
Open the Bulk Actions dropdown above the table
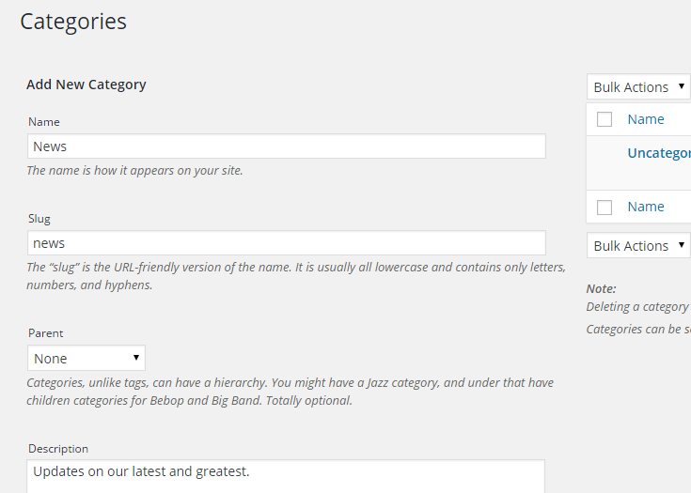tap(639, 87)
